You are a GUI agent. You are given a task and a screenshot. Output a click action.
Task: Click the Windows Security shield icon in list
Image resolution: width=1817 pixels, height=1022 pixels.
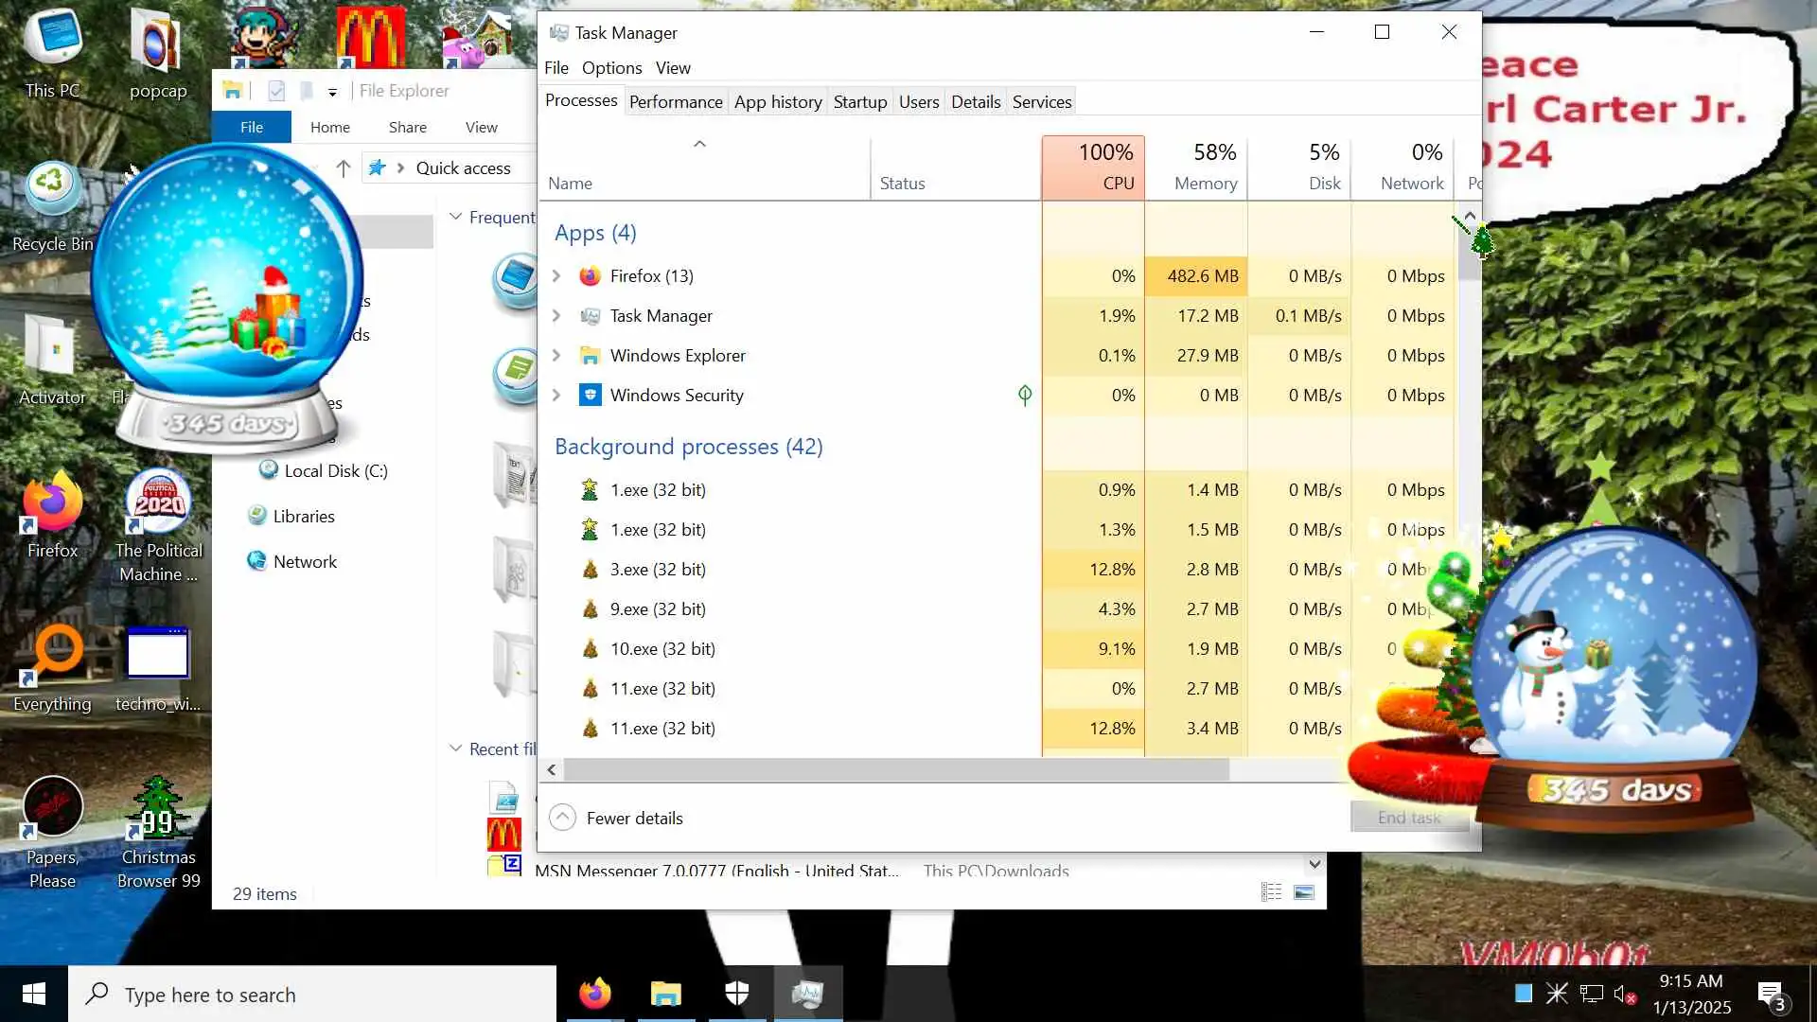(590, 395)
